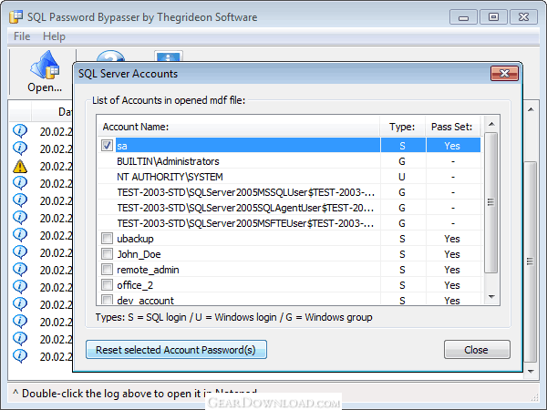The width and height of the screenshot is (547, 410).
Task: Maximize the SQL Password Bypasser window
Action: point(493,17)
